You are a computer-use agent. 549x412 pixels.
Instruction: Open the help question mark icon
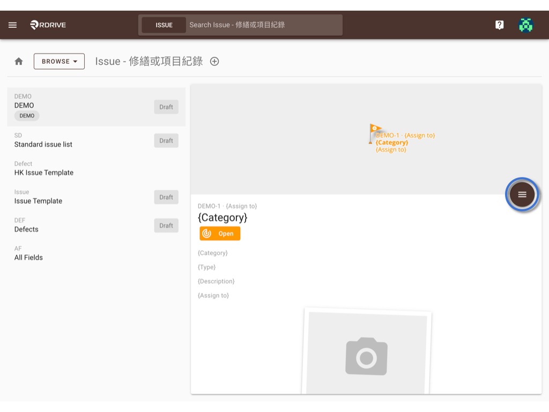pos(499,25)
